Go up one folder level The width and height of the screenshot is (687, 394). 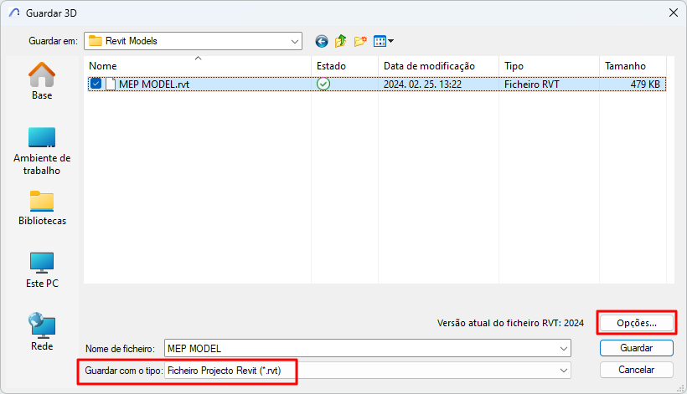pyautogui.click(x=340, y=41)
